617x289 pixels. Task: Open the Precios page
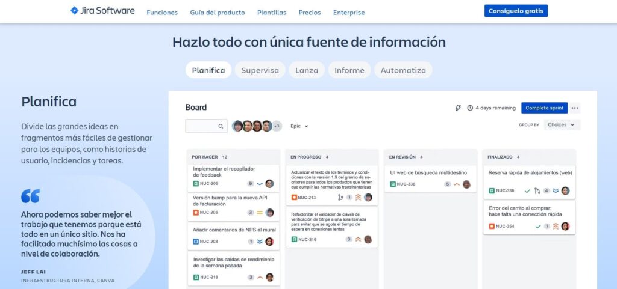click(x=310, y=13)
